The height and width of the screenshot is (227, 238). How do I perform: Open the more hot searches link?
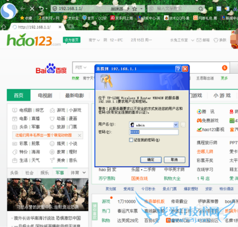pos(224,78)
